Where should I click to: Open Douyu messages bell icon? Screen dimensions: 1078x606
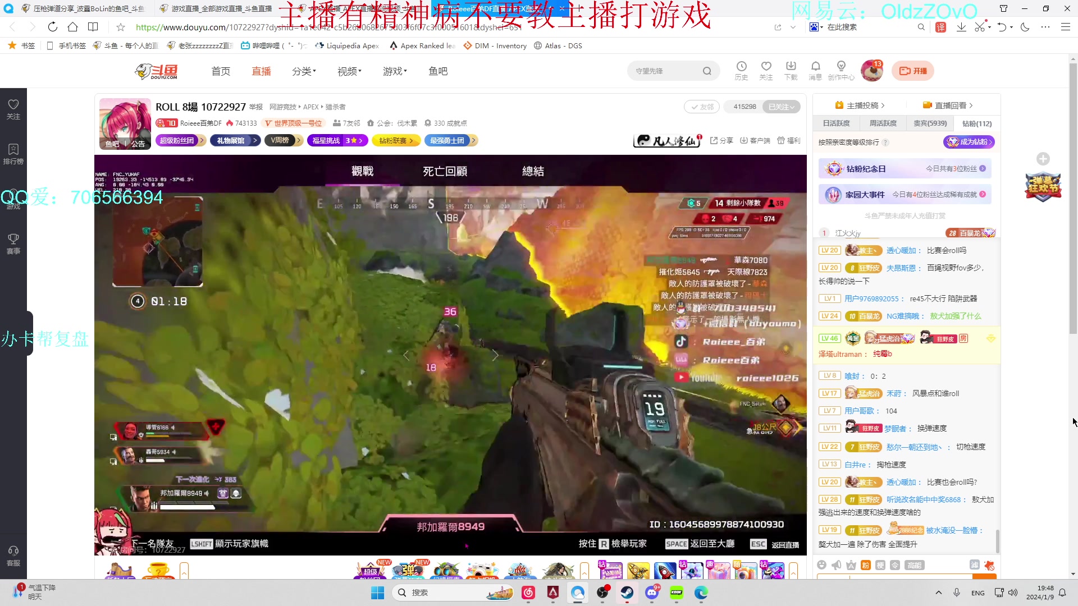tap(815, 71)
